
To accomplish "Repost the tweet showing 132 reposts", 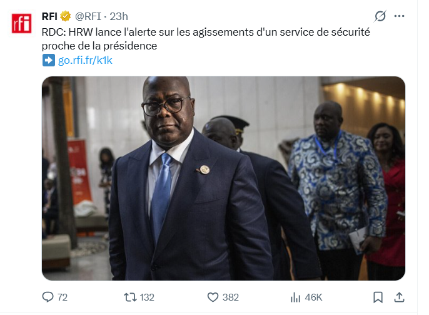I will [x=130, y=297].
